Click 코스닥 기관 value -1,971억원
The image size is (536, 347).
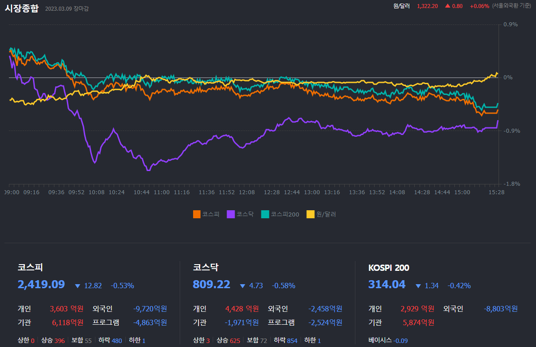click(x=242, y=323)
